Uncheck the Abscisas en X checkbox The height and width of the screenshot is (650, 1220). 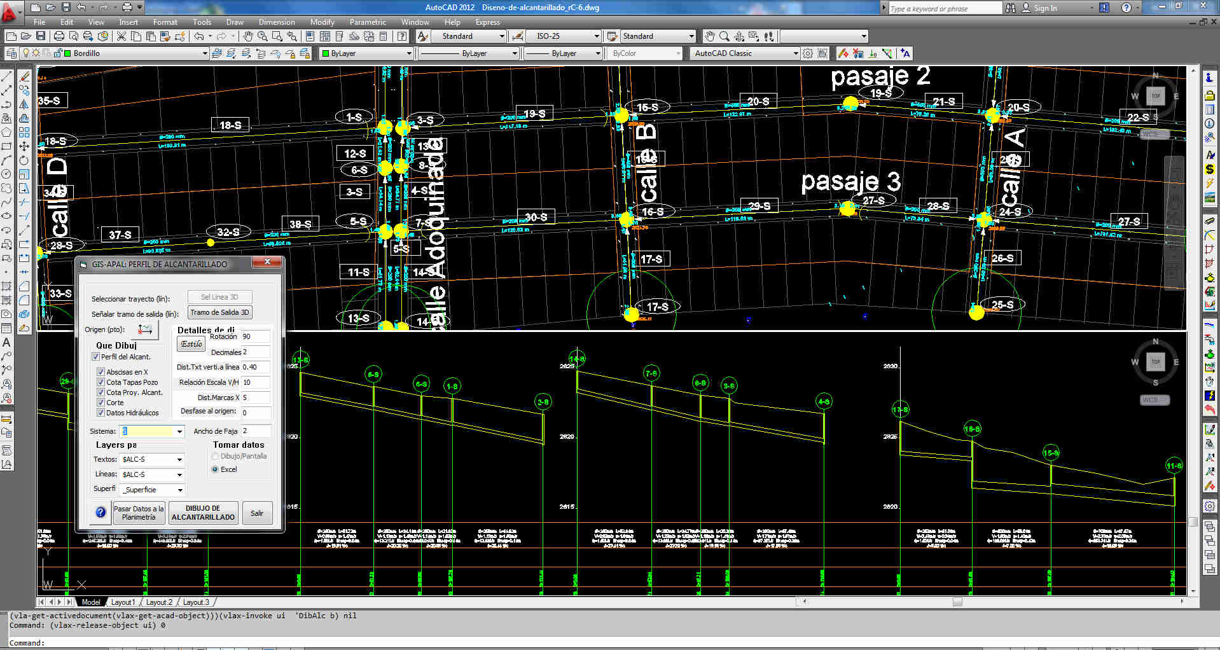tap(101, 372)
